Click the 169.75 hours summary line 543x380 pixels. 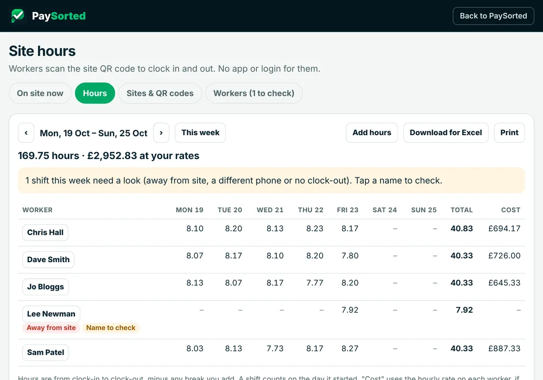109,156
